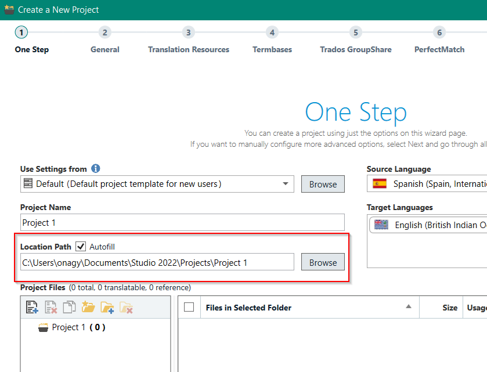Toggle the Autofill checkbox for Location Path
This screenshot has height=372, width=487.
81,247
